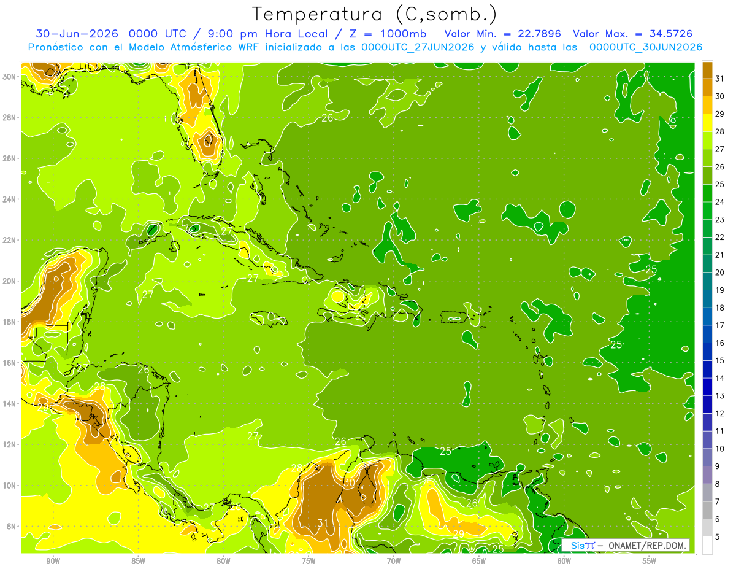Image resolution: width=736 pixels, height=569 pixels.
Task: Click the 14N latitude axis label
Action: click(9, 404)
